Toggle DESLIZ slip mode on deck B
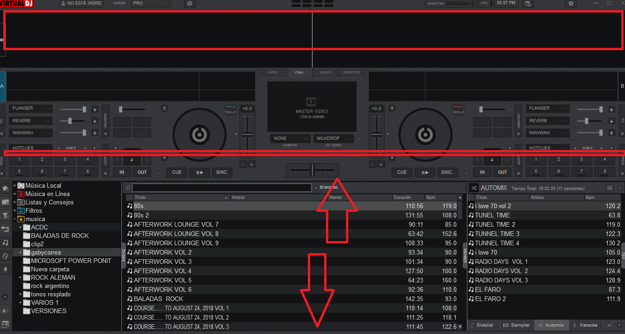Screen dimensions: 625x334 458,112
